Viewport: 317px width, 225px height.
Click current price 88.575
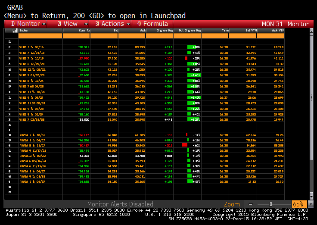pos(84,47)
